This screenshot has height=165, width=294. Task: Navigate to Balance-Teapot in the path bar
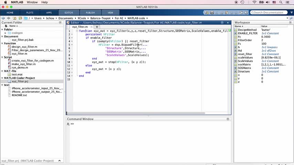click(100, 18)
